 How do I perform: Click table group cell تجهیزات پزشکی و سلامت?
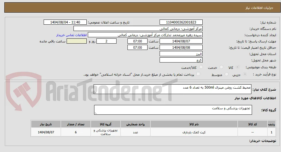click(106, 132)
